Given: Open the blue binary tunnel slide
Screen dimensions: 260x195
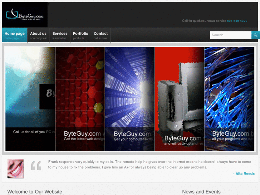Looking at the screenshot, I should [x=130, y=99].
